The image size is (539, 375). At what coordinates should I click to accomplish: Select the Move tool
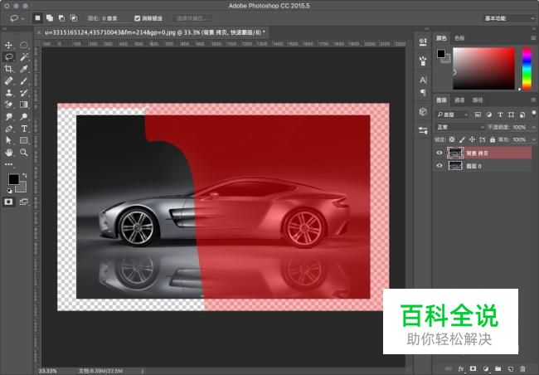click(x=8, y=45)
